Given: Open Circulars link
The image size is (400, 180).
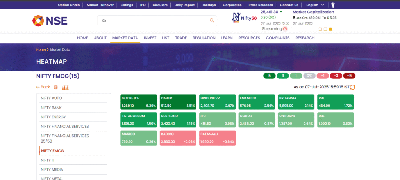Looking at the screenshot, I should pos(160,5).
